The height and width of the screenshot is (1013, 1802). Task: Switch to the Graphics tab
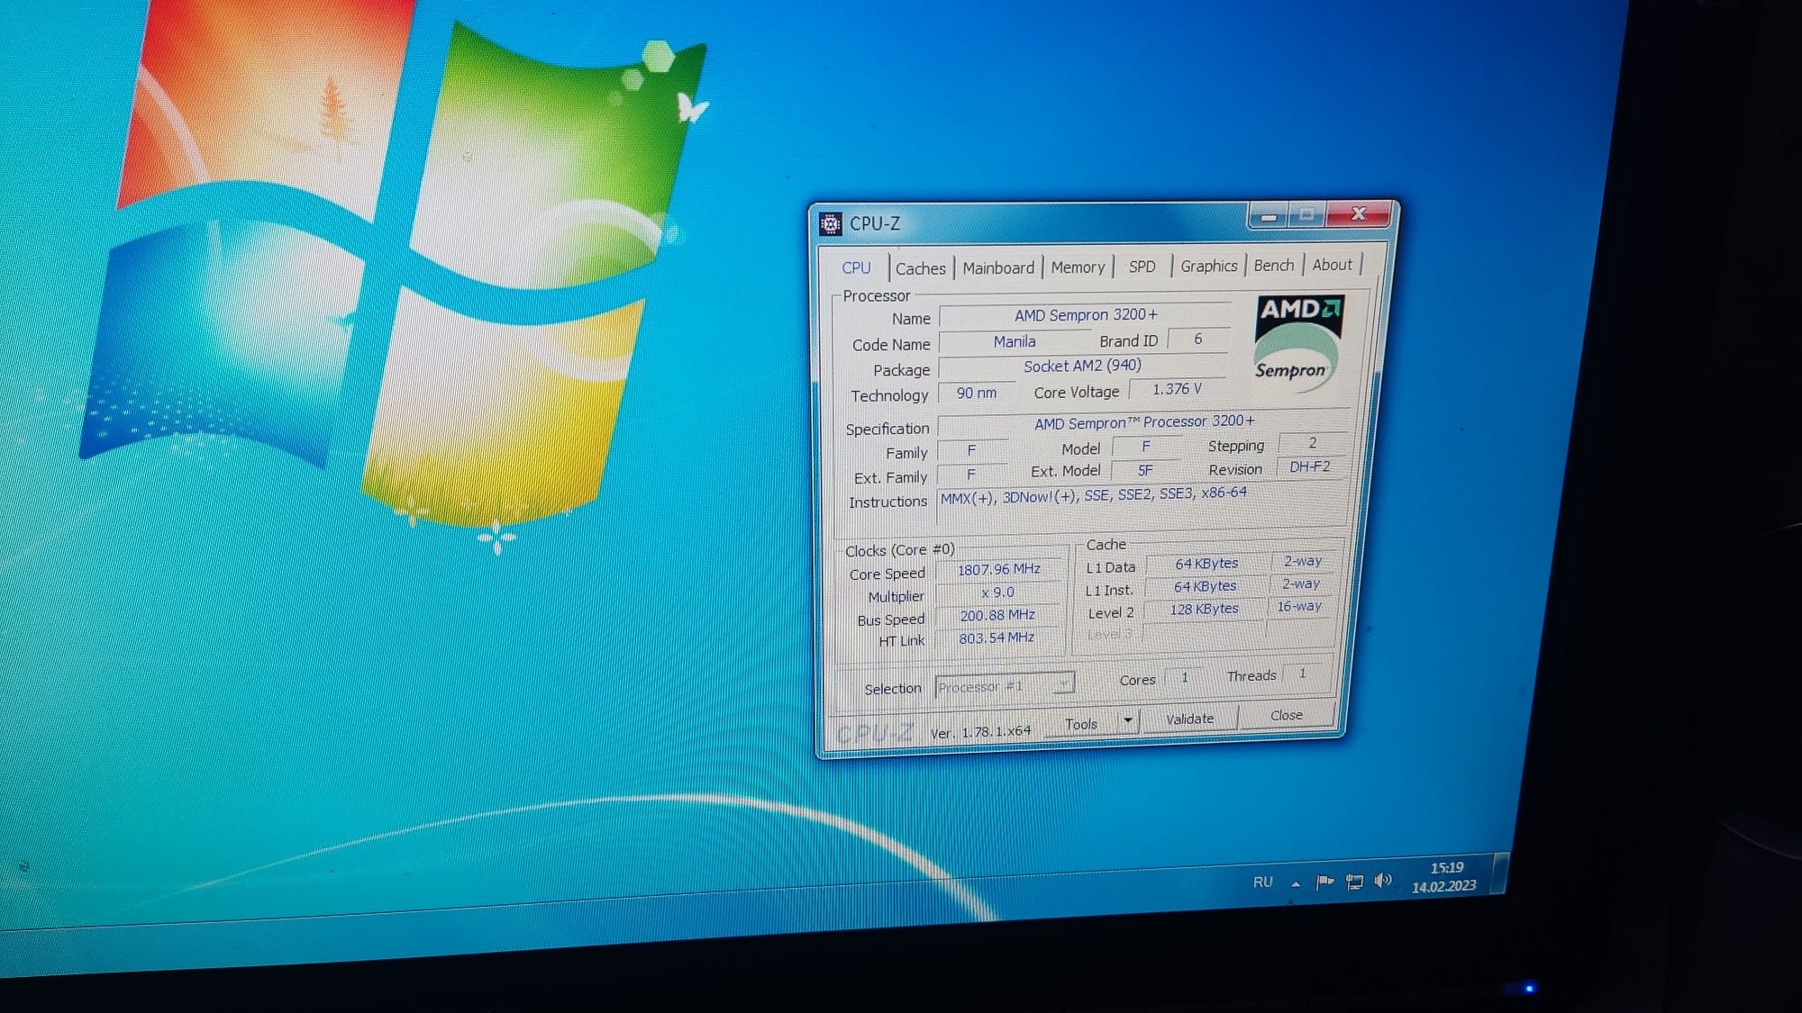click(1208, 266)
